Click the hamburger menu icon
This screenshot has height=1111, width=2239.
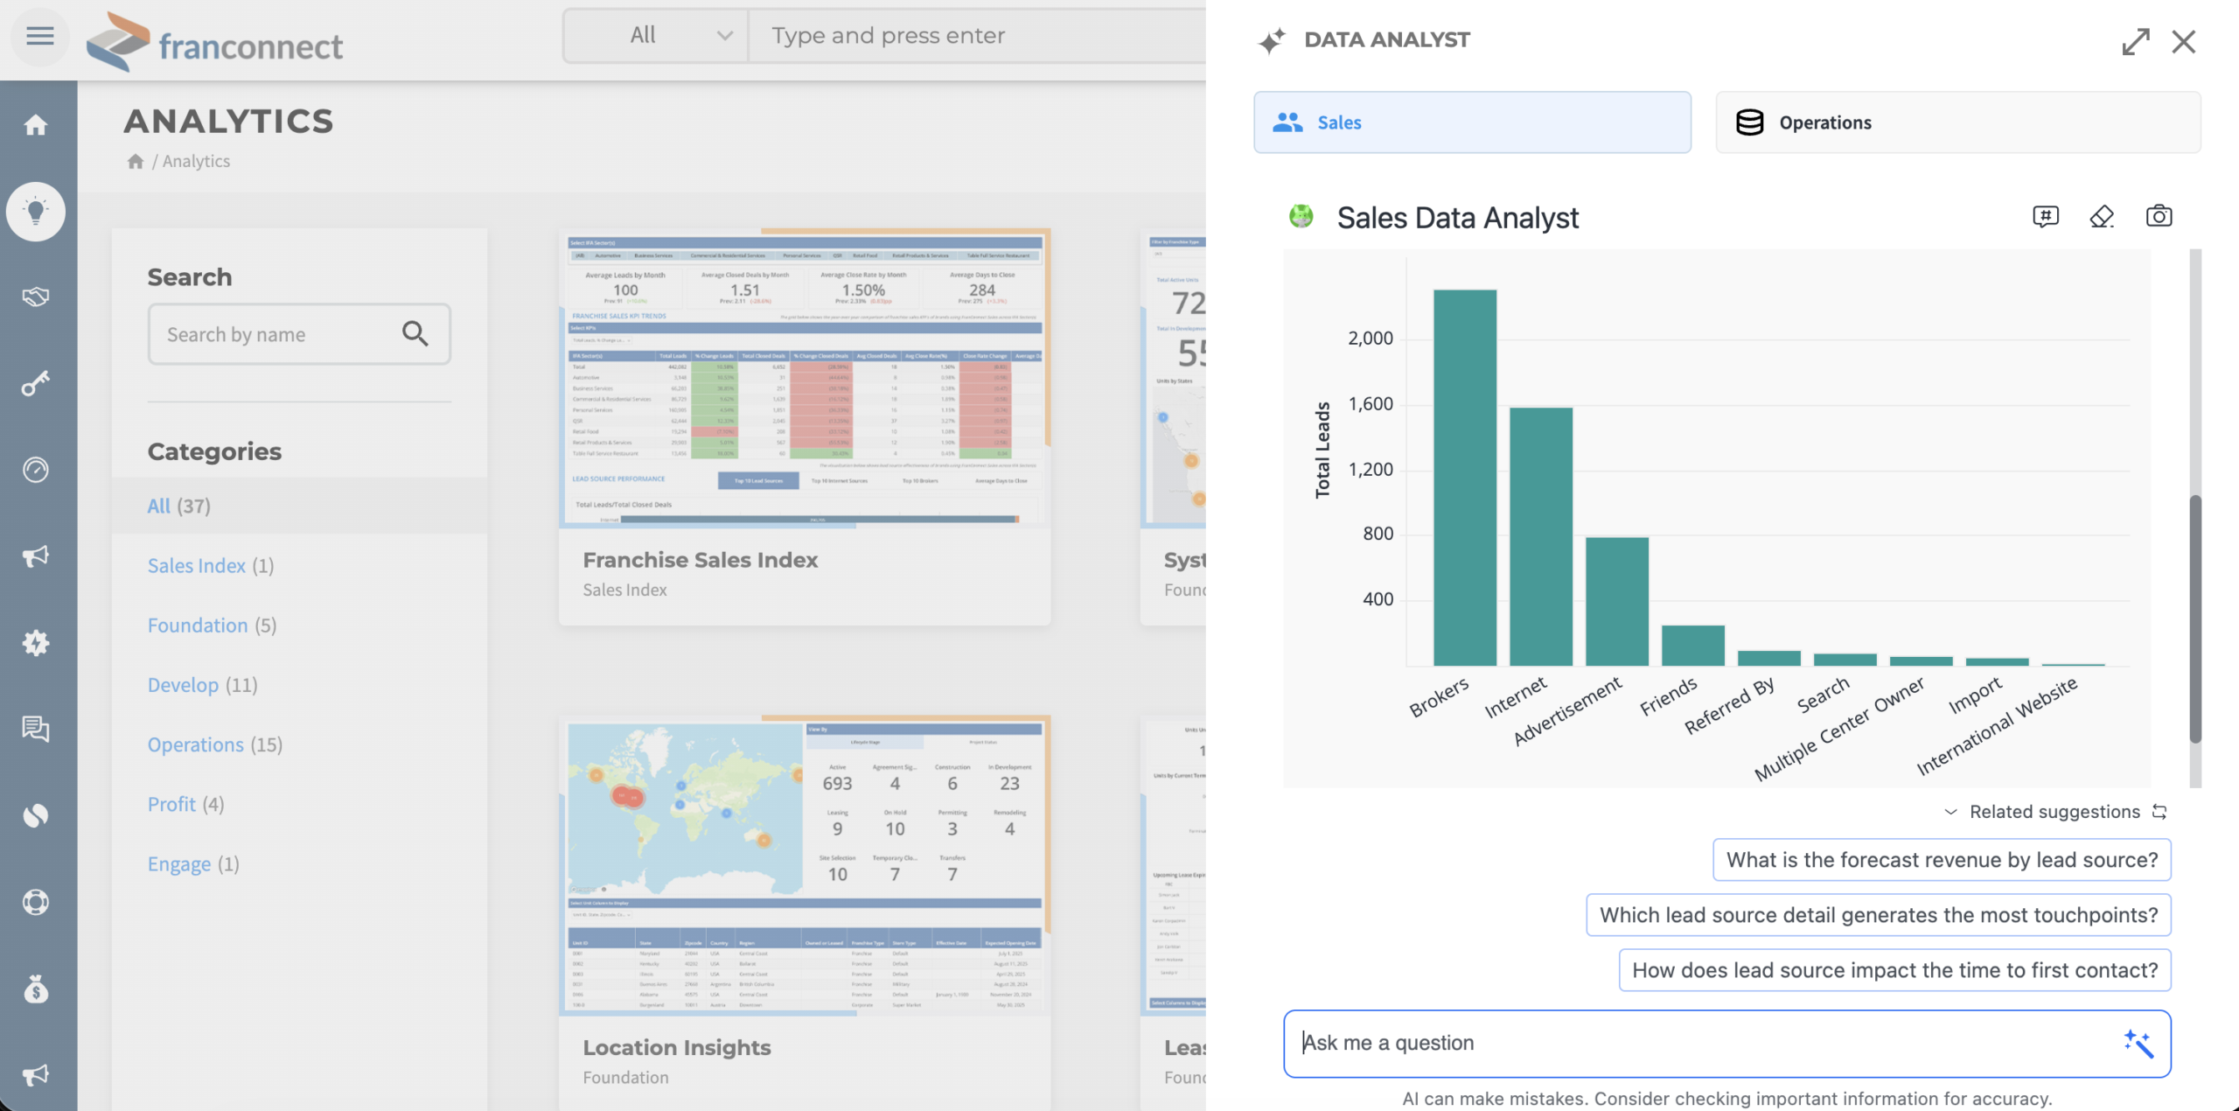[x=39, y=36]
